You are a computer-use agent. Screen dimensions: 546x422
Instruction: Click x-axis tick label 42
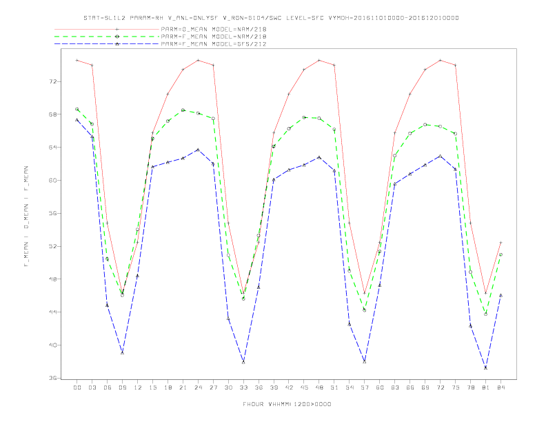click(289, 388)
